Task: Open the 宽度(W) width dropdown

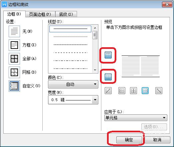Action: (x=73, y=100)
